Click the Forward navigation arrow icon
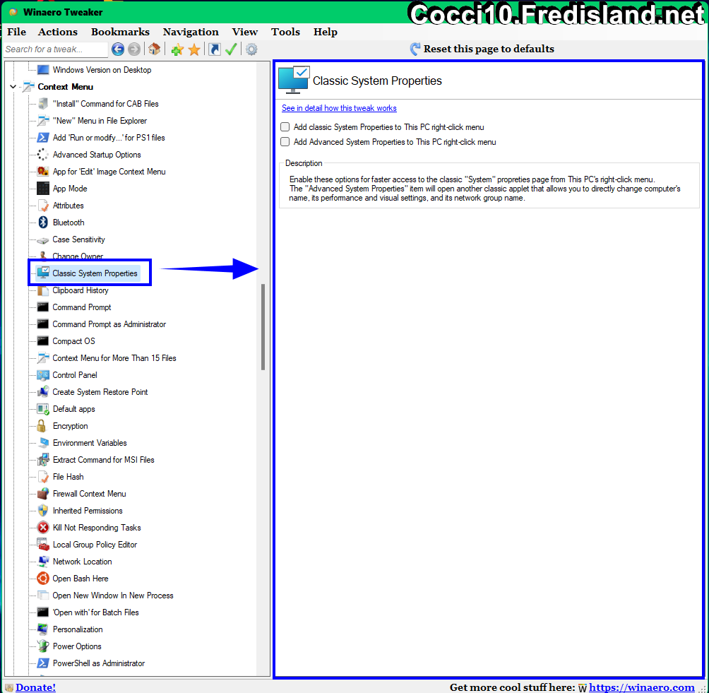The image size is (709, 693). coord(134,49)
